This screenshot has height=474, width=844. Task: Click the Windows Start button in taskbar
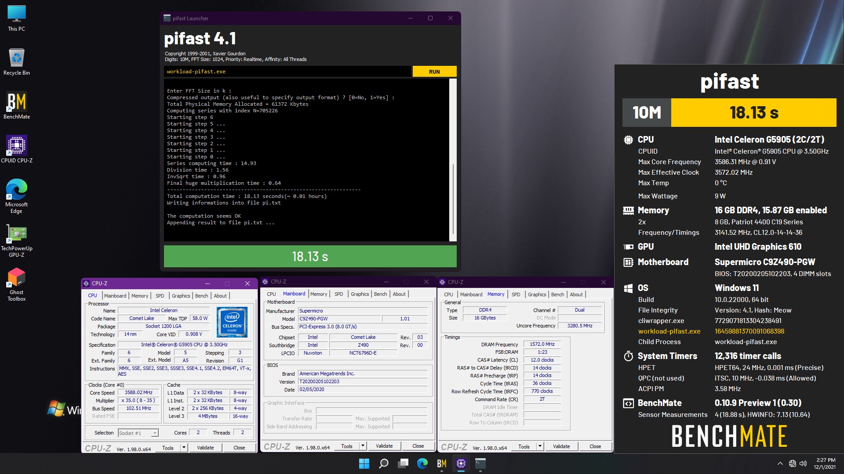coord(364,463)
